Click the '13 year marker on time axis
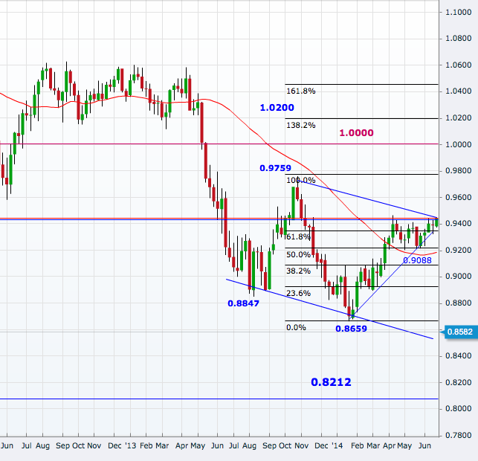This screenshot has width=478, height=461. tap(131, 445)
